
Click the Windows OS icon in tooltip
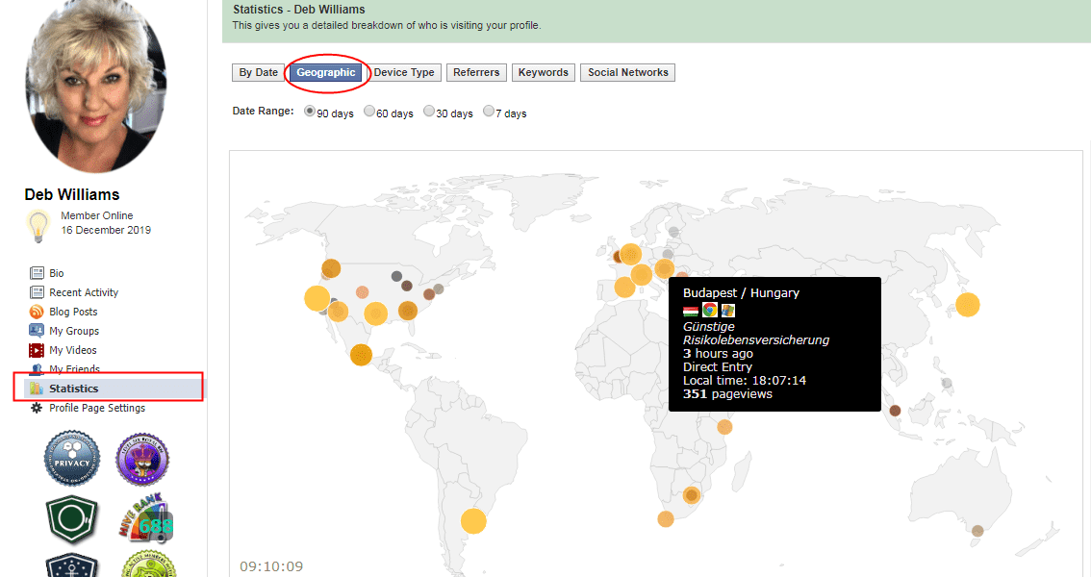pyautogui.click(x=727, y=310)
